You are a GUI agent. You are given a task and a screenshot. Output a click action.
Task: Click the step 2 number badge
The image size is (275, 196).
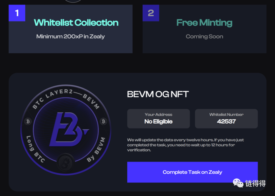tap(151, 13)
